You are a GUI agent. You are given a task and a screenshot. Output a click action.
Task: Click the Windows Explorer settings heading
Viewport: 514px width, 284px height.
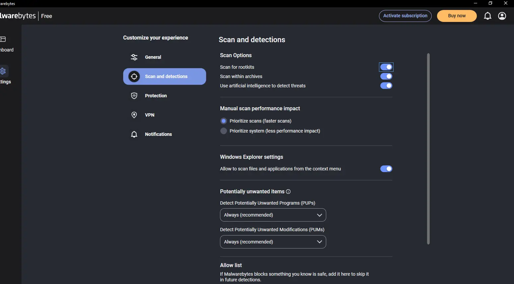click(x=252, y=157)
